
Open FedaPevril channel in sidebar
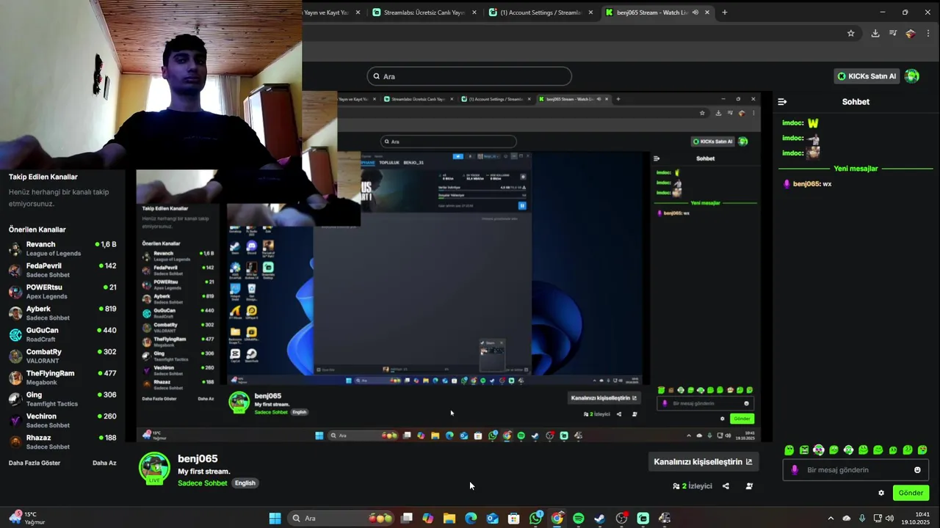click(62, 270)
